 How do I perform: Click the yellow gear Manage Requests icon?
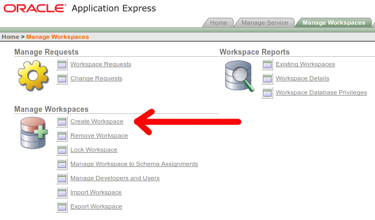tap(33, 76)
